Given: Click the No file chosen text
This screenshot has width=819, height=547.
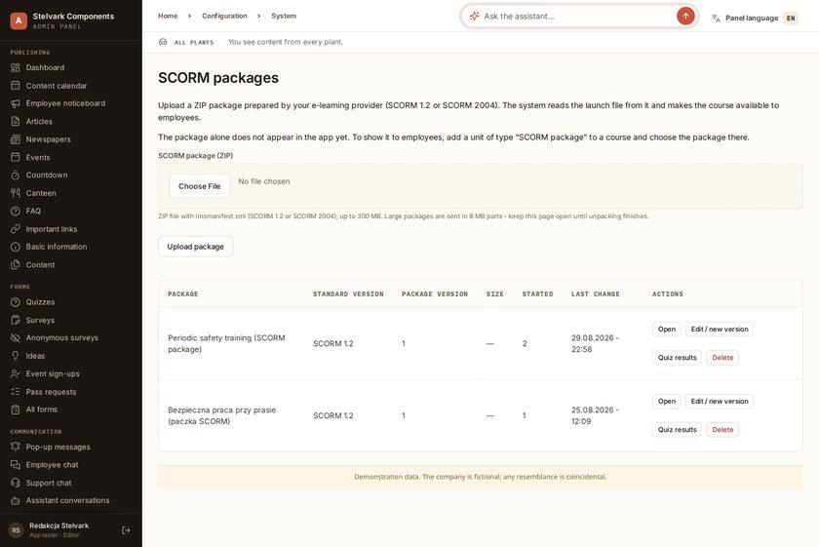Looking at the screenshot, I should 264,181.
